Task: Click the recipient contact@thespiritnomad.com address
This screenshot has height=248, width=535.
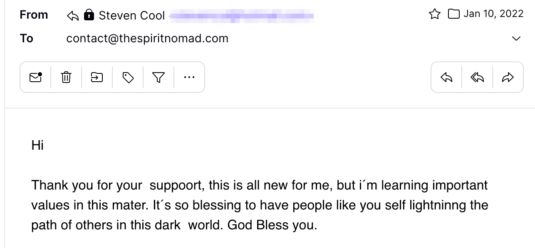Action: [x=147, y=39]
